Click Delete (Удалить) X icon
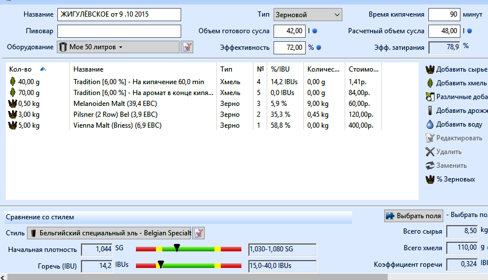 (430, 152)
